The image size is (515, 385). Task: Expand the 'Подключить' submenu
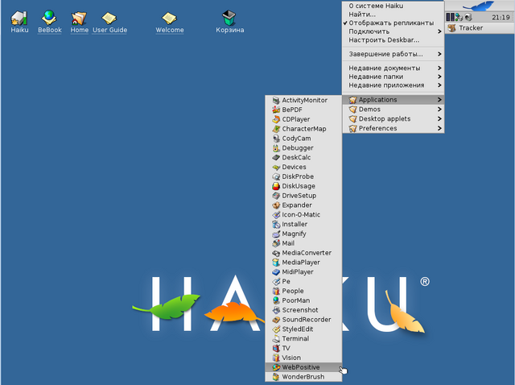(x=393, y=31)
